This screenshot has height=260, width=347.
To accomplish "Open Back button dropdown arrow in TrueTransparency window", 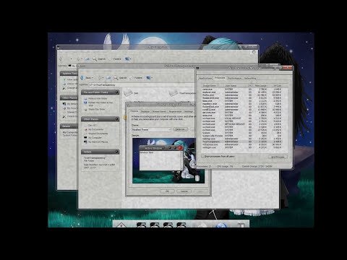I will click(93, 78).
